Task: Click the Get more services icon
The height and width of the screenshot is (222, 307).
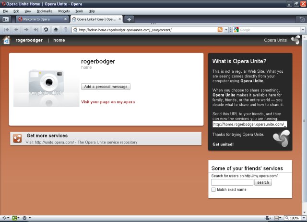Action: [x=17, y=139]
